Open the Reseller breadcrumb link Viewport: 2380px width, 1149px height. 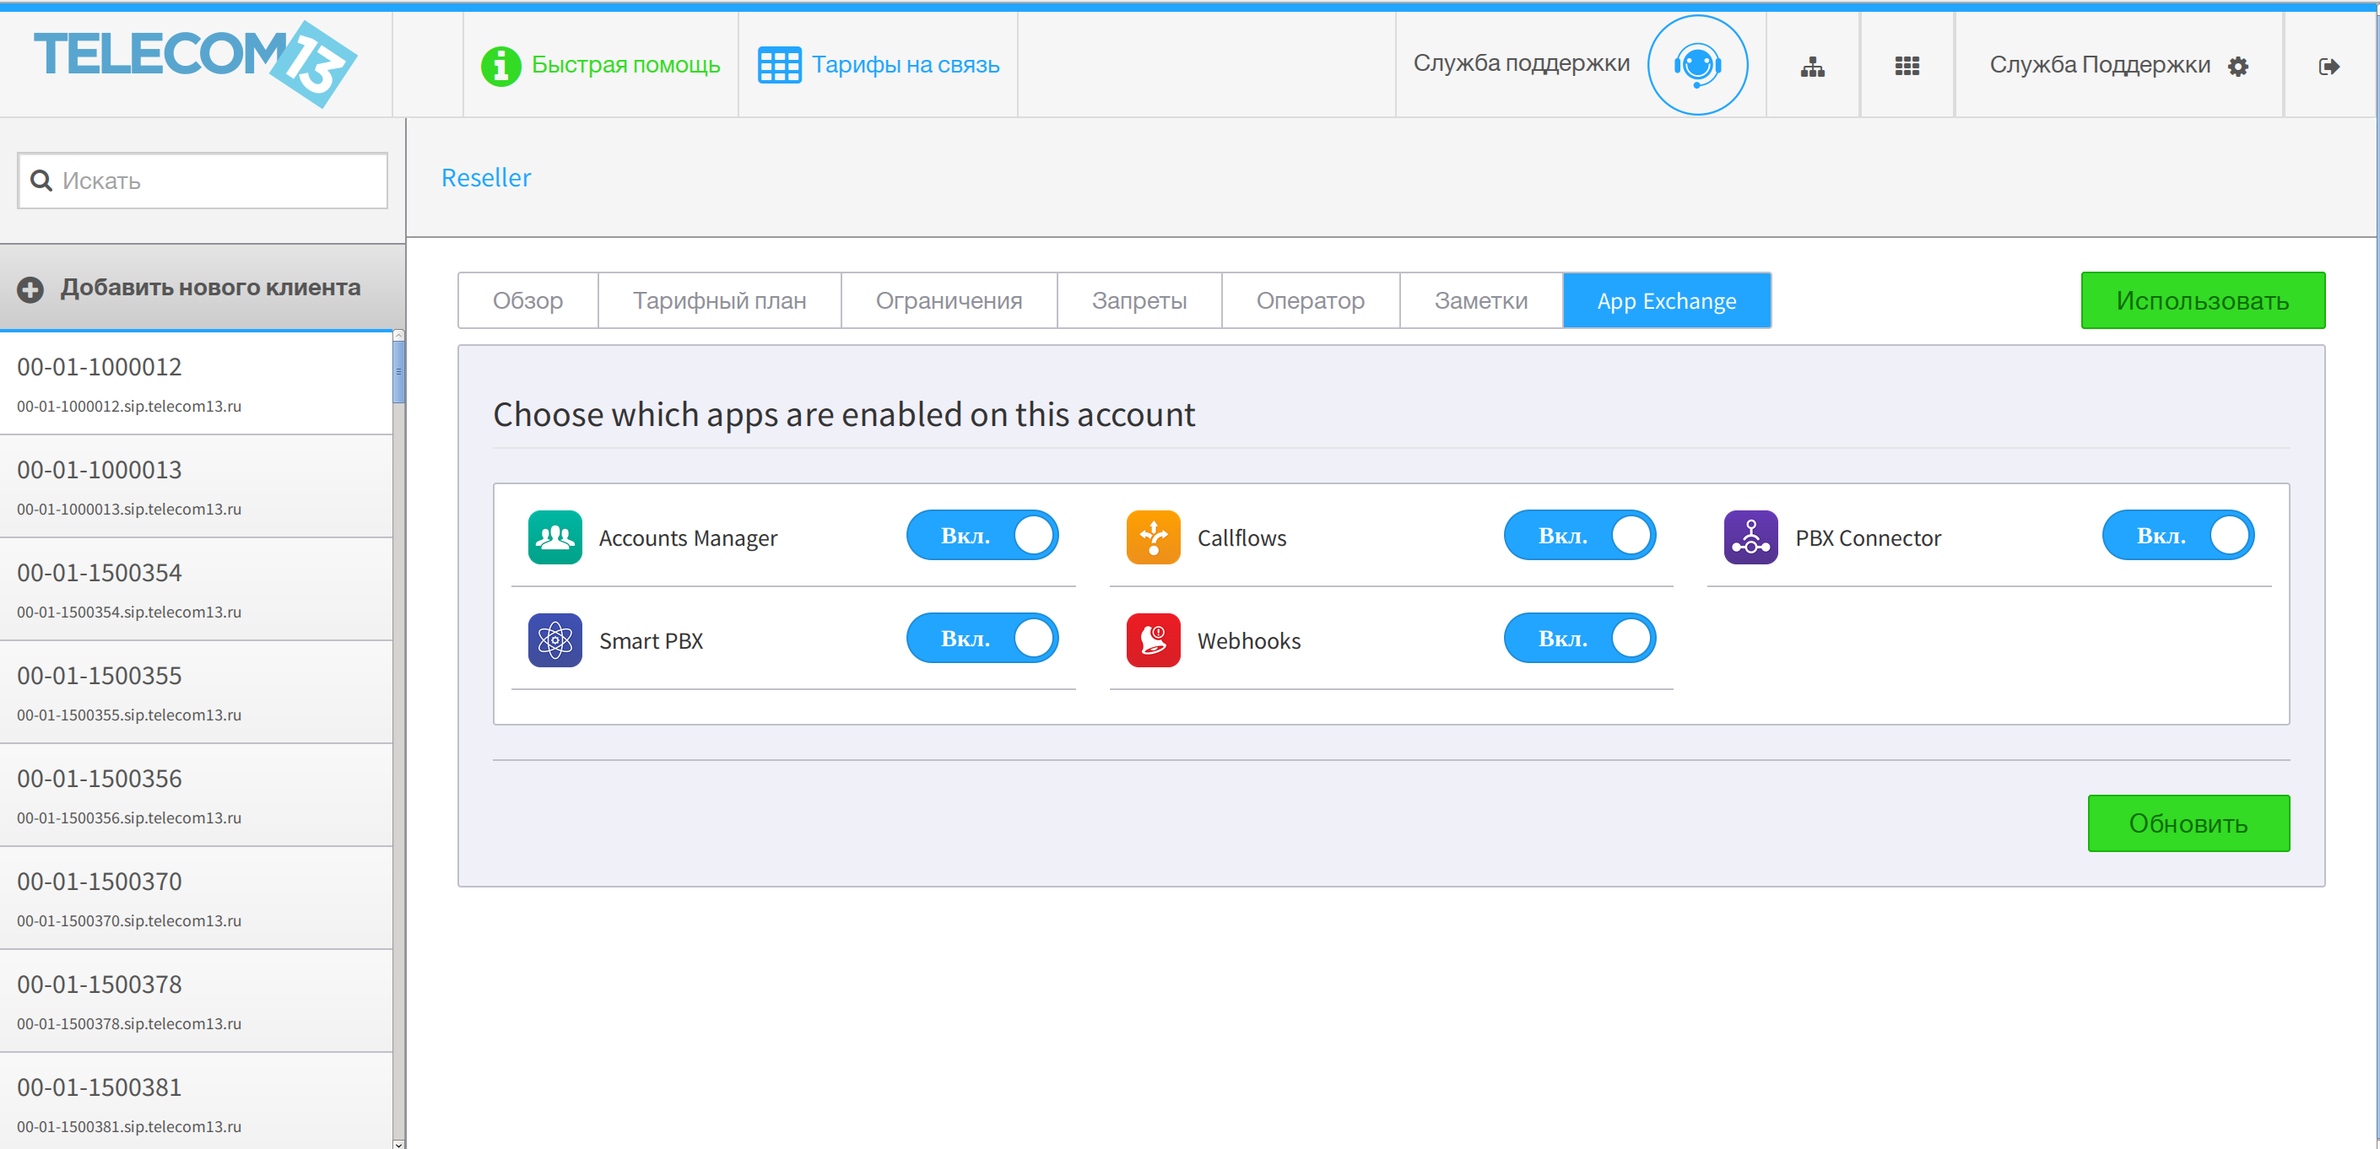(x=486, y=177)
